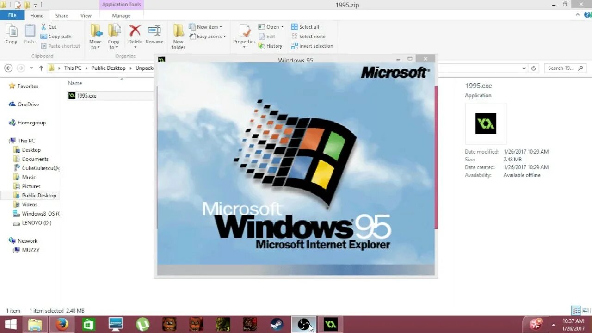Open the taskbar clock and date
The height and width of the screenshot is (333, 592).
[573, 324]
